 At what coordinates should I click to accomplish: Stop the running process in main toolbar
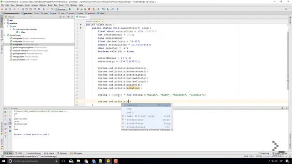pyautogui.click(x=89, y=9)
